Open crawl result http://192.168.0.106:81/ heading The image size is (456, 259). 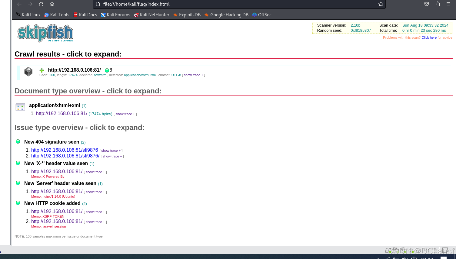(74, 70)
